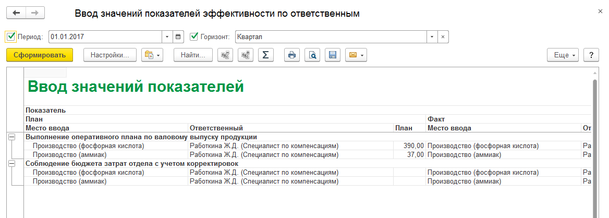Collapse the 'Выполнение оперативного плана' group
The width and height of the screenshot is (609, 218).
[11, 137]
